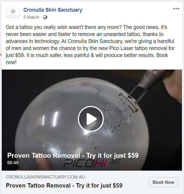Click the Cronulla Skin Sanctuary profile picture
The height and width of the screenshot is (194, 184).
[13, 13]
